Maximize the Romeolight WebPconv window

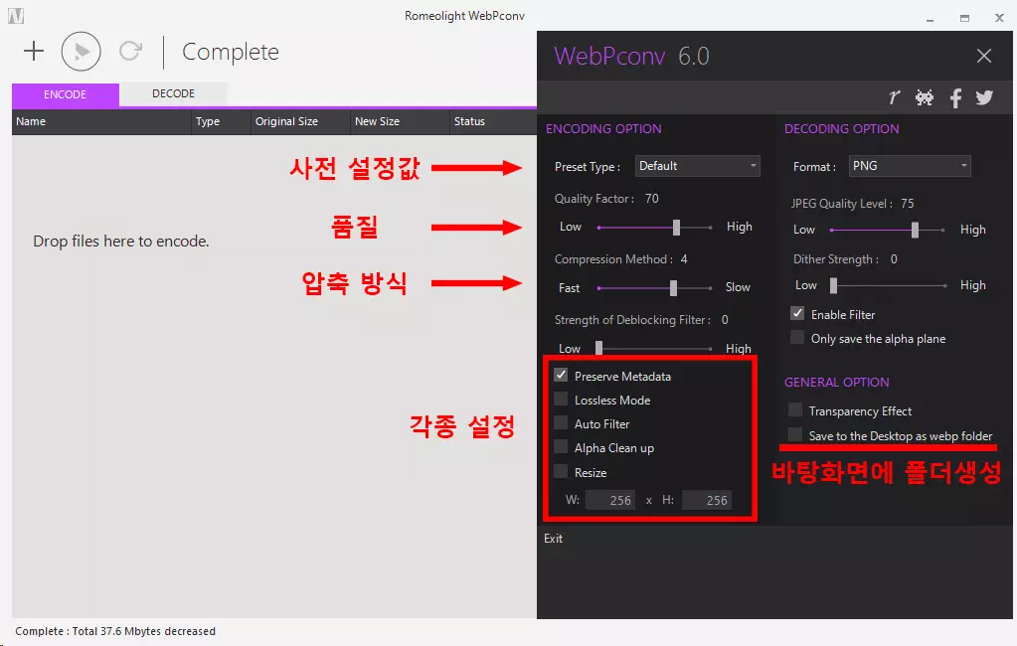point(964,18)
